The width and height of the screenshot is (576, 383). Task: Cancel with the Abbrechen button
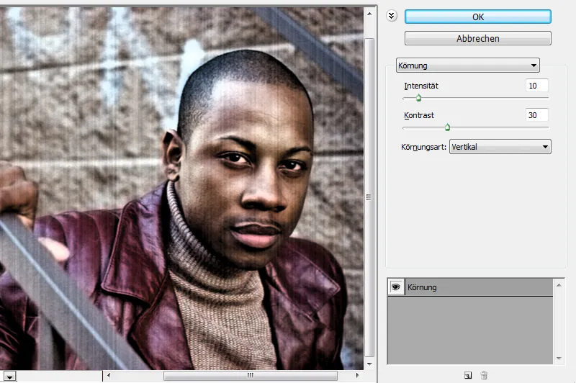pos(477,38)
